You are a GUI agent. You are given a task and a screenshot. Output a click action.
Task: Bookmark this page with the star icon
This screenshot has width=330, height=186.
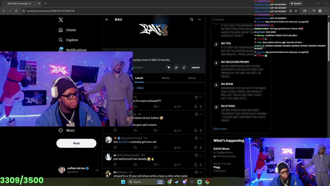click(x=296, y=11)
